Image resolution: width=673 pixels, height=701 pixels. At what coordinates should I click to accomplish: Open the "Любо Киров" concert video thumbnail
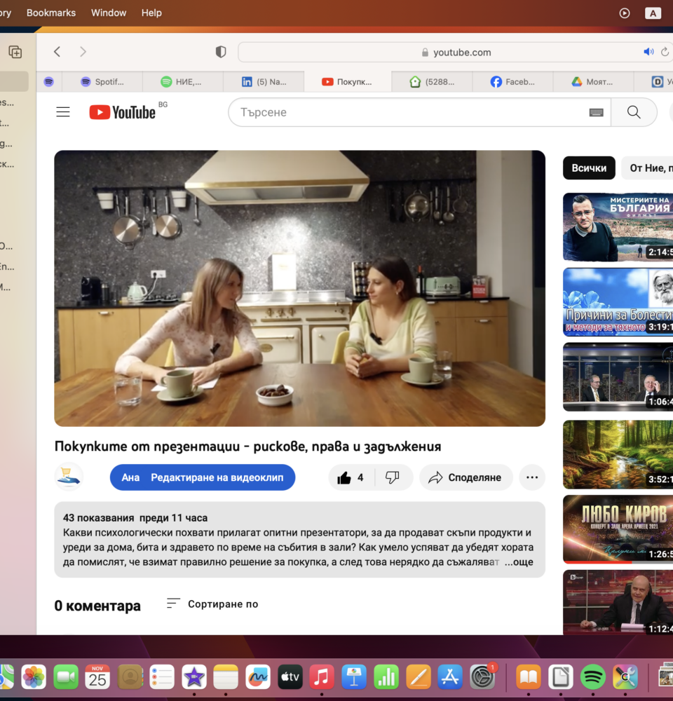(618, 529)
